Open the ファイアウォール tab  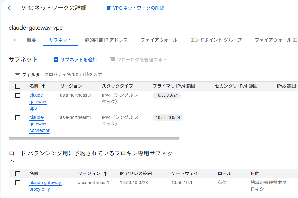click(x=159, y=40)
